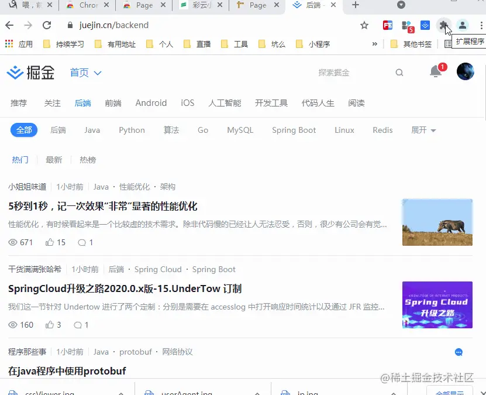Click the view counter on the 5秒到1秒 article
The height and width of the screenshot is (395, 486).
tap(21, 242)
